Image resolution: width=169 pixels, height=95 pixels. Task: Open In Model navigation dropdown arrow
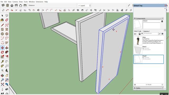pos(142,34)
